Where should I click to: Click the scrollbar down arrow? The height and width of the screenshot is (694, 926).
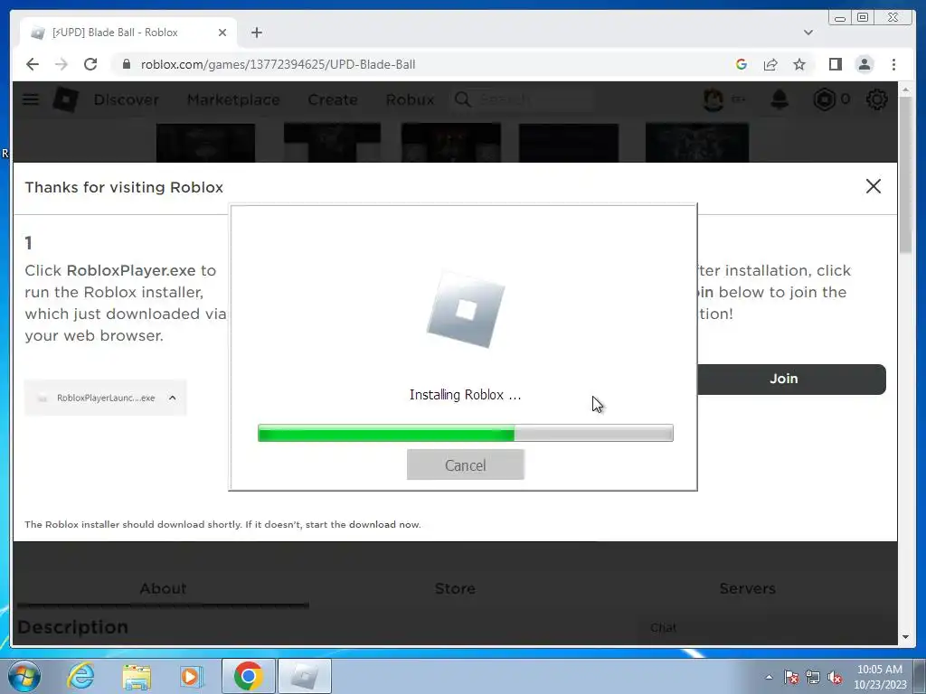pyautogui.click(x=906, y=637)
